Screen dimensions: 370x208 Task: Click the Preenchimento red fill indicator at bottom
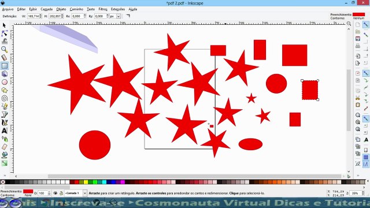click(28, 191)
